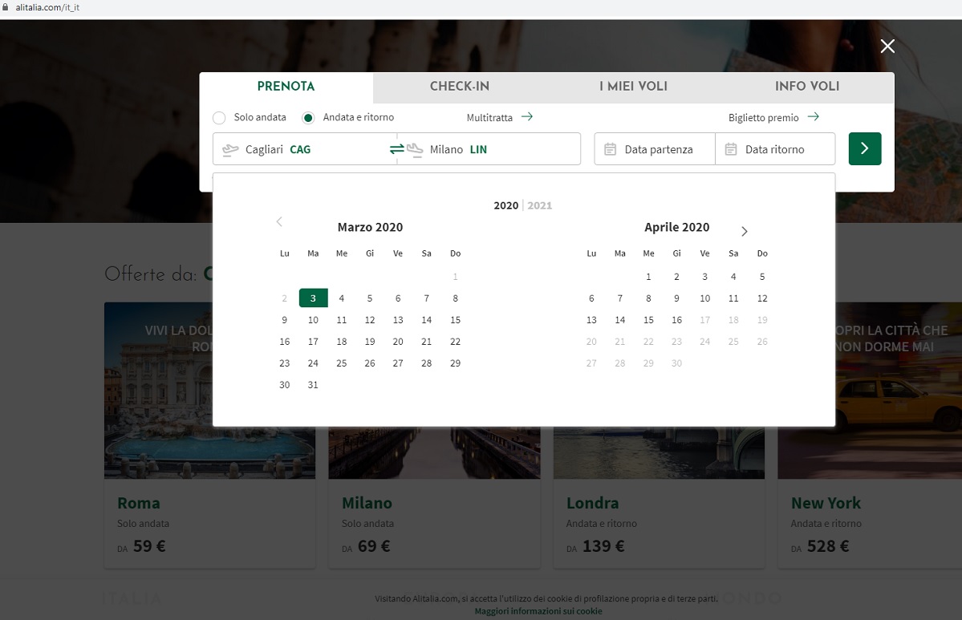
Task: Open the Data ritorno date picker field
Action: point(774,149)
